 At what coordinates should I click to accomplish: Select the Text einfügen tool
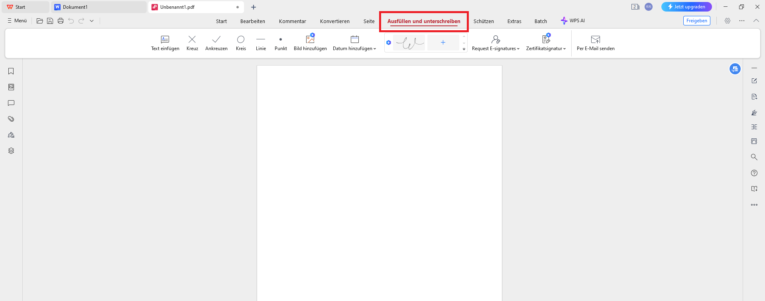(165, 43)
